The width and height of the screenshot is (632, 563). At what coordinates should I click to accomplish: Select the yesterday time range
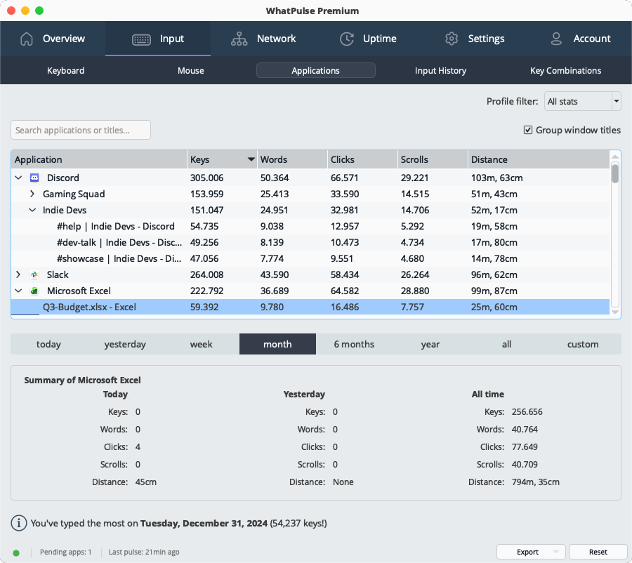pos(125,344)
